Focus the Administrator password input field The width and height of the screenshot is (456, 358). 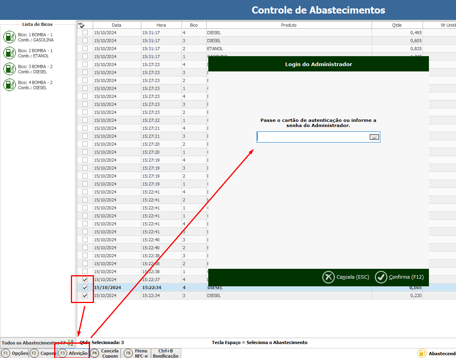tap(313, 137)
